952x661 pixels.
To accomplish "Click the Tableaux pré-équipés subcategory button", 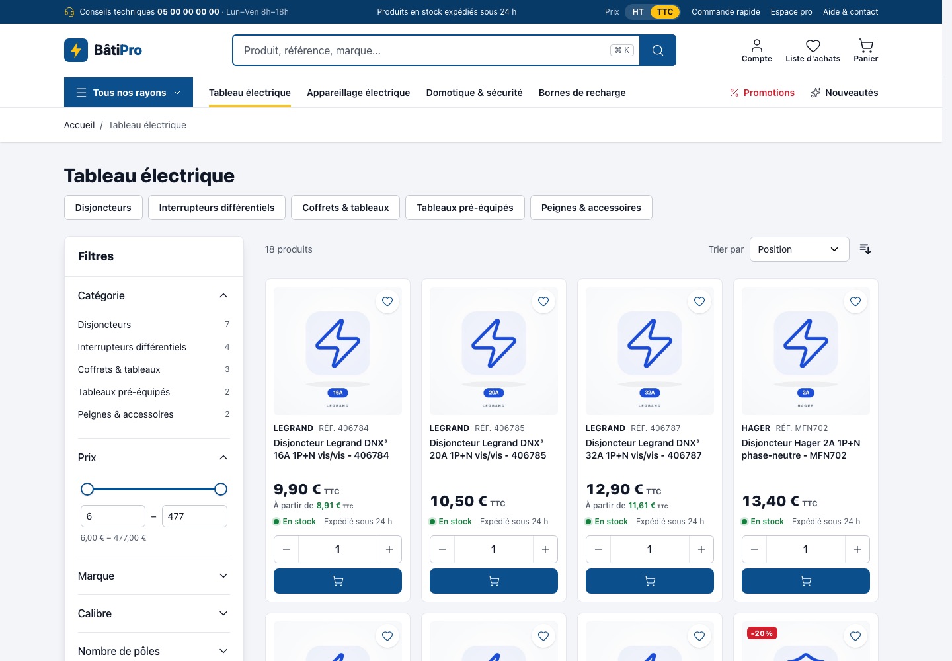I will (465, 208).
